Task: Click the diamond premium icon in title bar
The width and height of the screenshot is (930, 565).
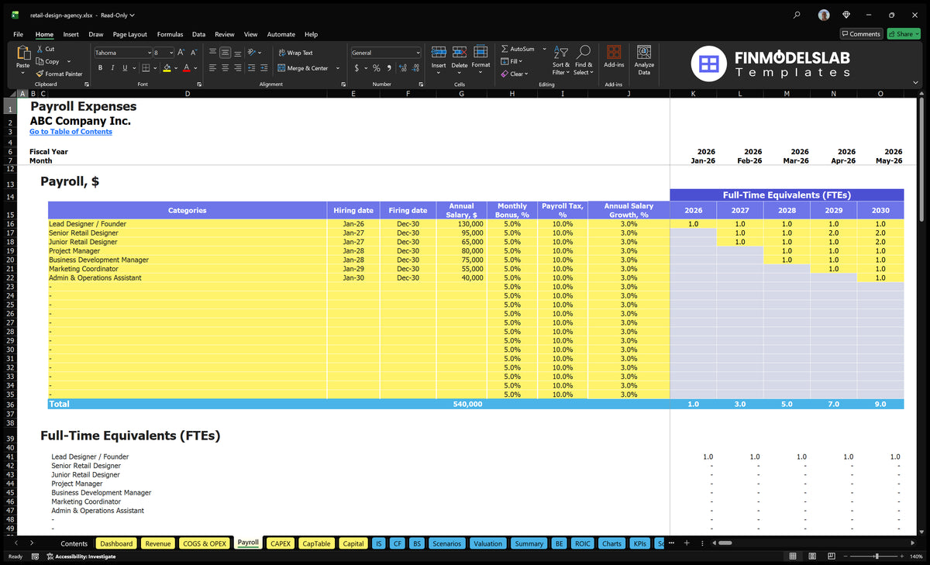Action: tap(846, 15)
